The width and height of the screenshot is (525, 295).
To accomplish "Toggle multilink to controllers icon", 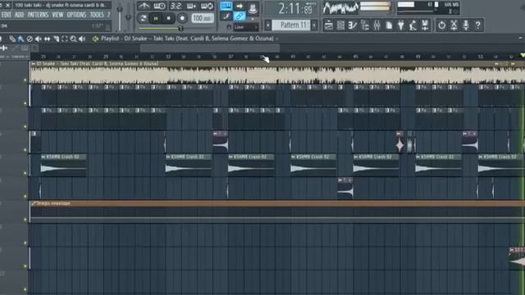I will click(x=226, y=16).
